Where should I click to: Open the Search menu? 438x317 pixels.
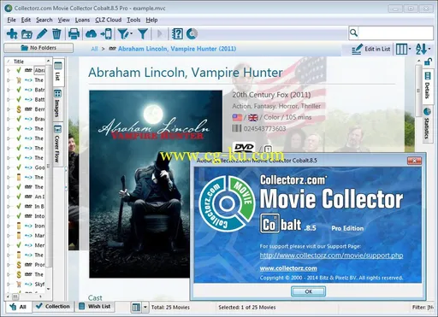click(x=44, y=20)
